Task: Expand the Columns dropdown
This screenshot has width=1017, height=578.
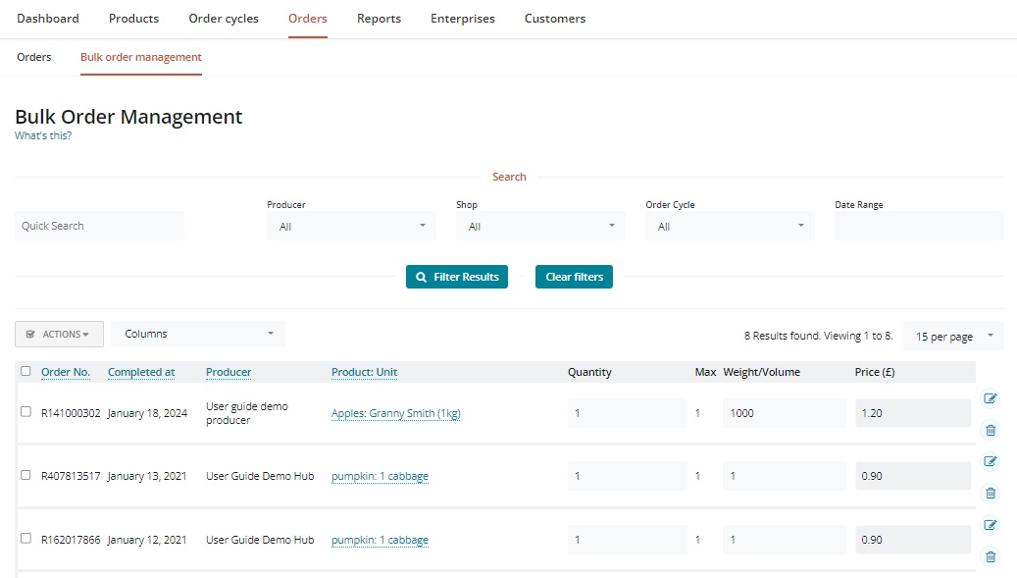Action: click(x=198, y=334)
